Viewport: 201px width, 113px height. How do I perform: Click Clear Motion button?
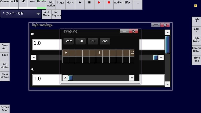point(5,76)
